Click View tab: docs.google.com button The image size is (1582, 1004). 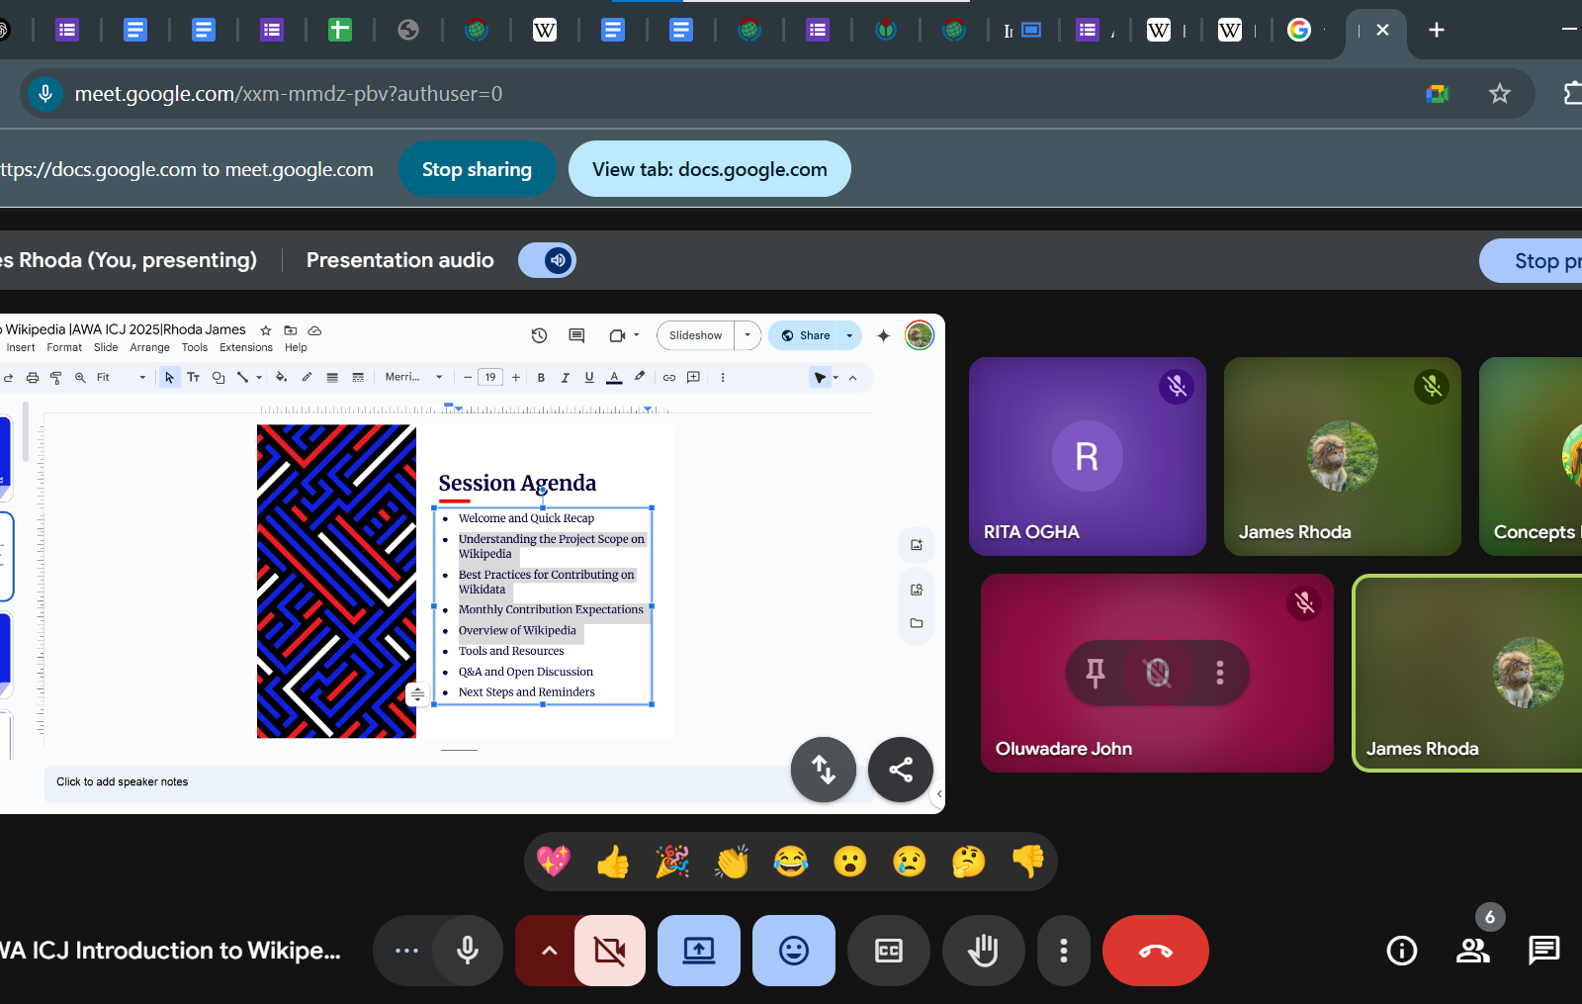710,169
